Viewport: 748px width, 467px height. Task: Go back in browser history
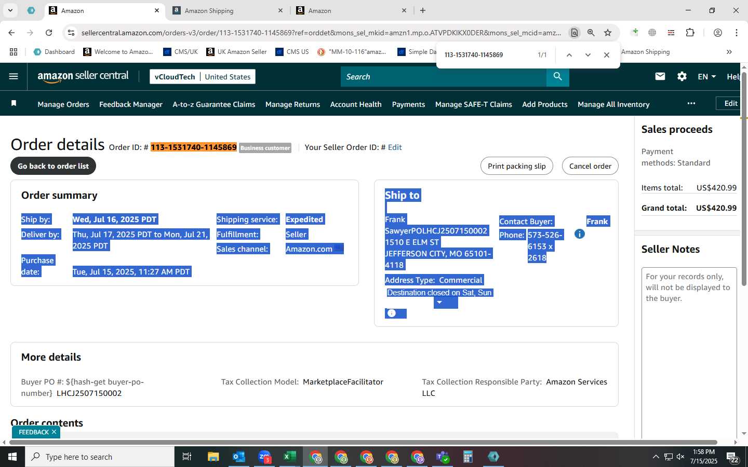[x=11, y=33]
